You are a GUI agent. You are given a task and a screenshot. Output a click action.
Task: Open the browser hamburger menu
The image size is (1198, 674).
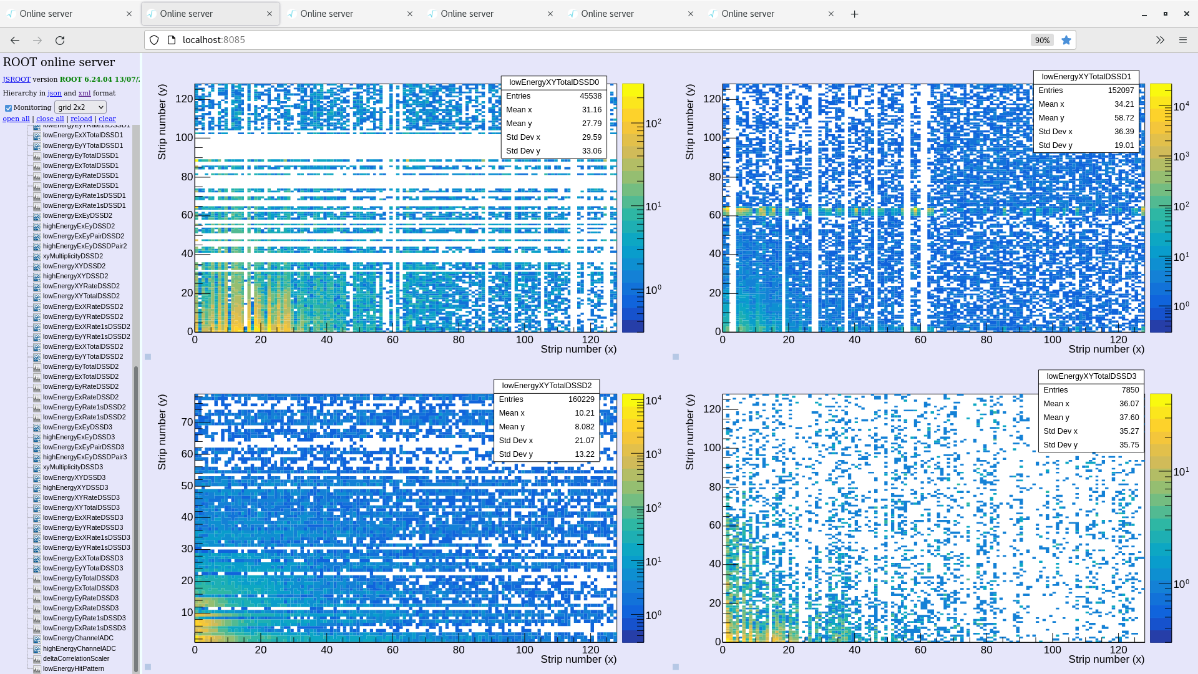pos(1182,40)
